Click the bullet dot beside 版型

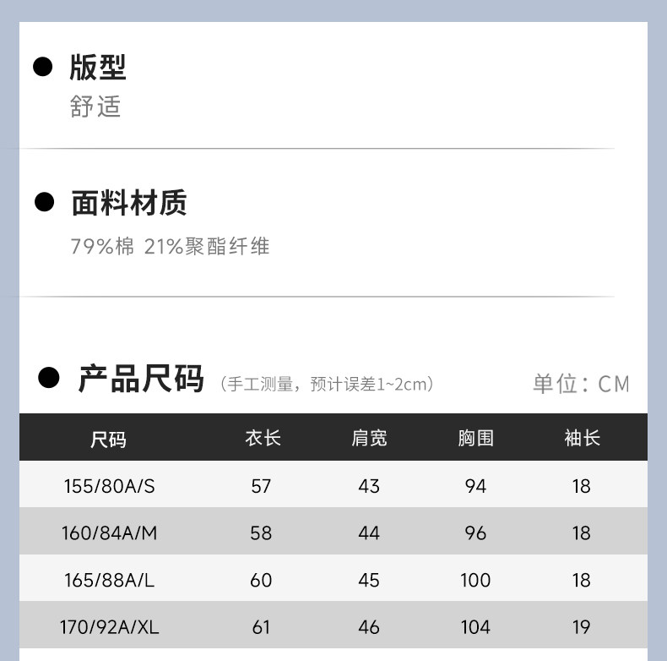(43, 67)
